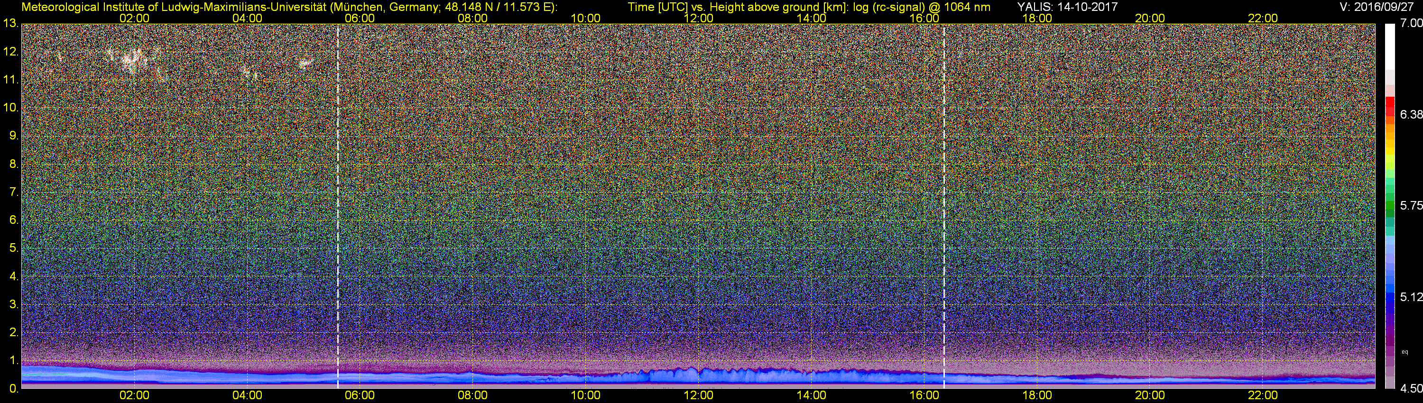Select the 20:00 label on the bottom axis
This screenshot has height=403, width=1423.
tap(1150, 396)
